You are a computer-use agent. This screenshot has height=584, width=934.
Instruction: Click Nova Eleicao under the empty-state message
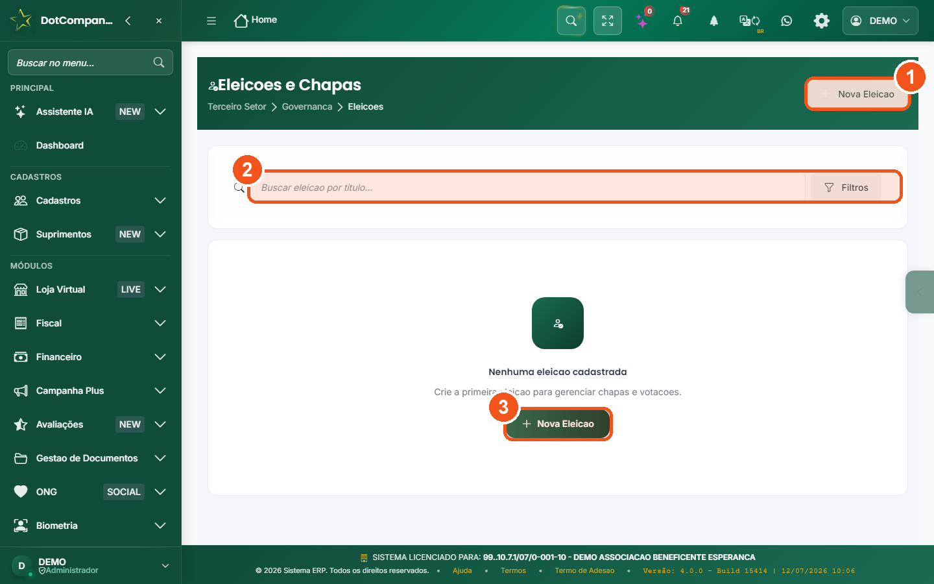coord(558,424)
